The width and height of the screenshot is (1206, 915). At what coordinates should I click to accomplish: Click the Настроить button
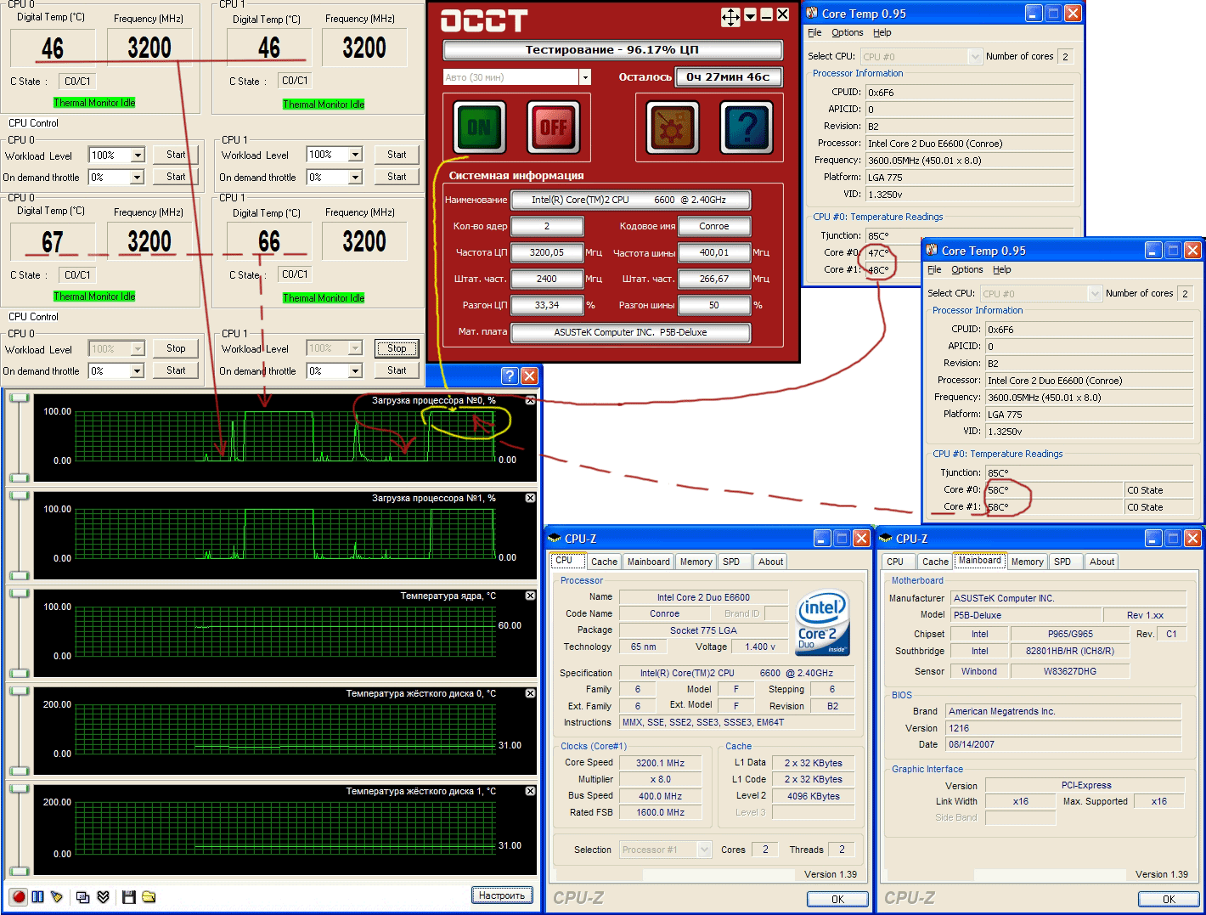tap(501, 895)
